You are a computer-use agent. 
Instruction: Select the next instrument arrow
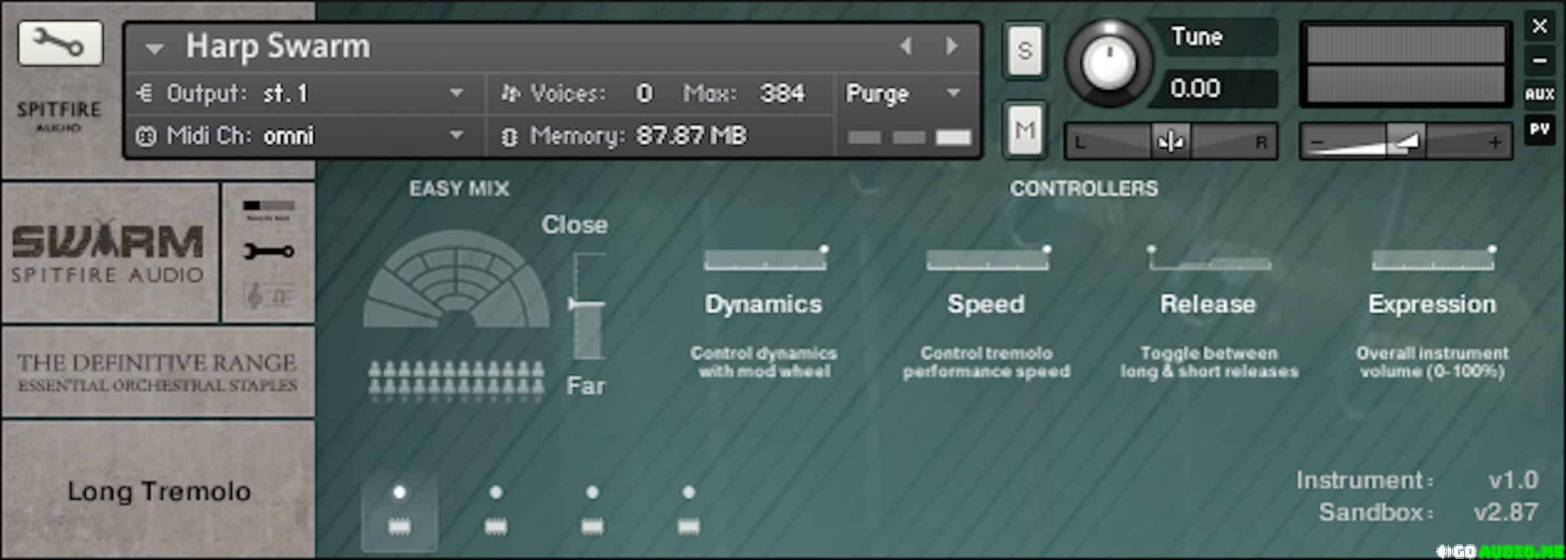[x=952, y=46]
